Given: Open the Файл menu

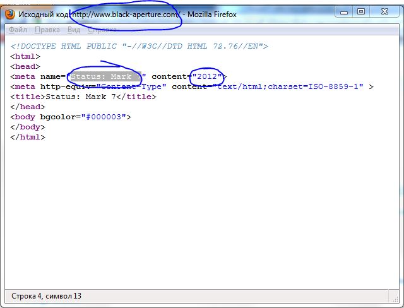Looking at the screenshot, I should pyautogui.click(x=18, y=30).
